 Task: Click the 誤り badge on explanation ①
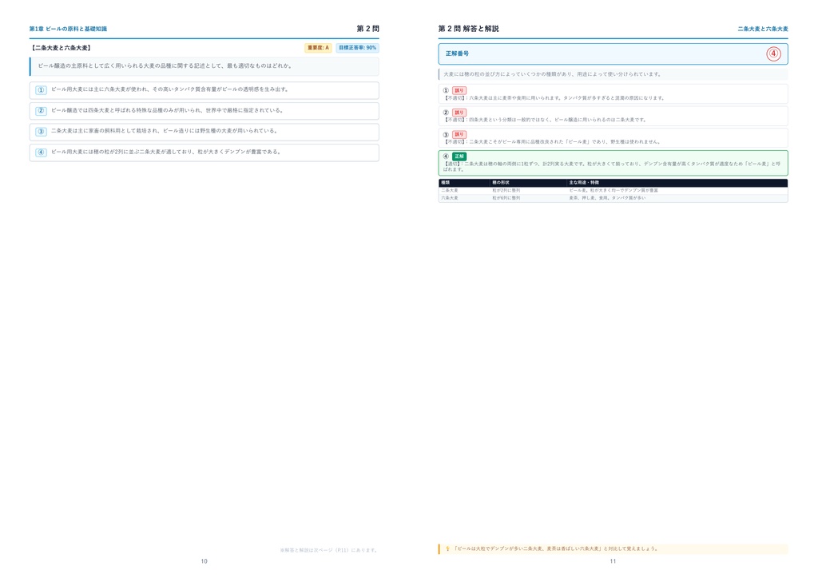(459, 91)
